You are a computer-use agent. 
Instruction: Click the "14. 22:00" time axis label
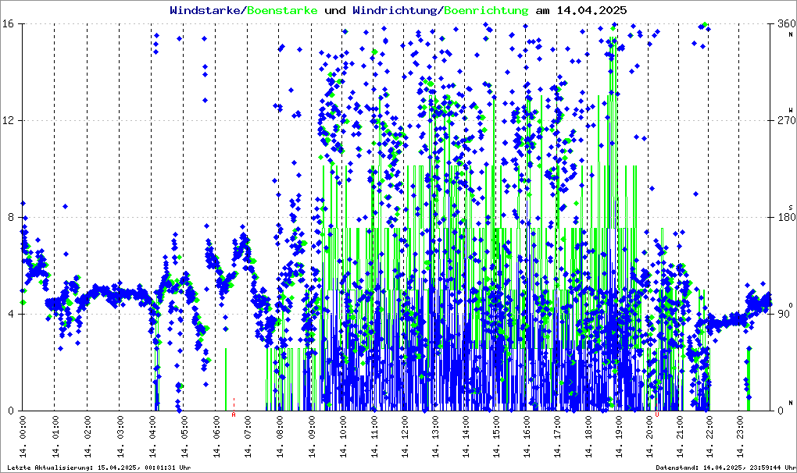pos(709,437)
